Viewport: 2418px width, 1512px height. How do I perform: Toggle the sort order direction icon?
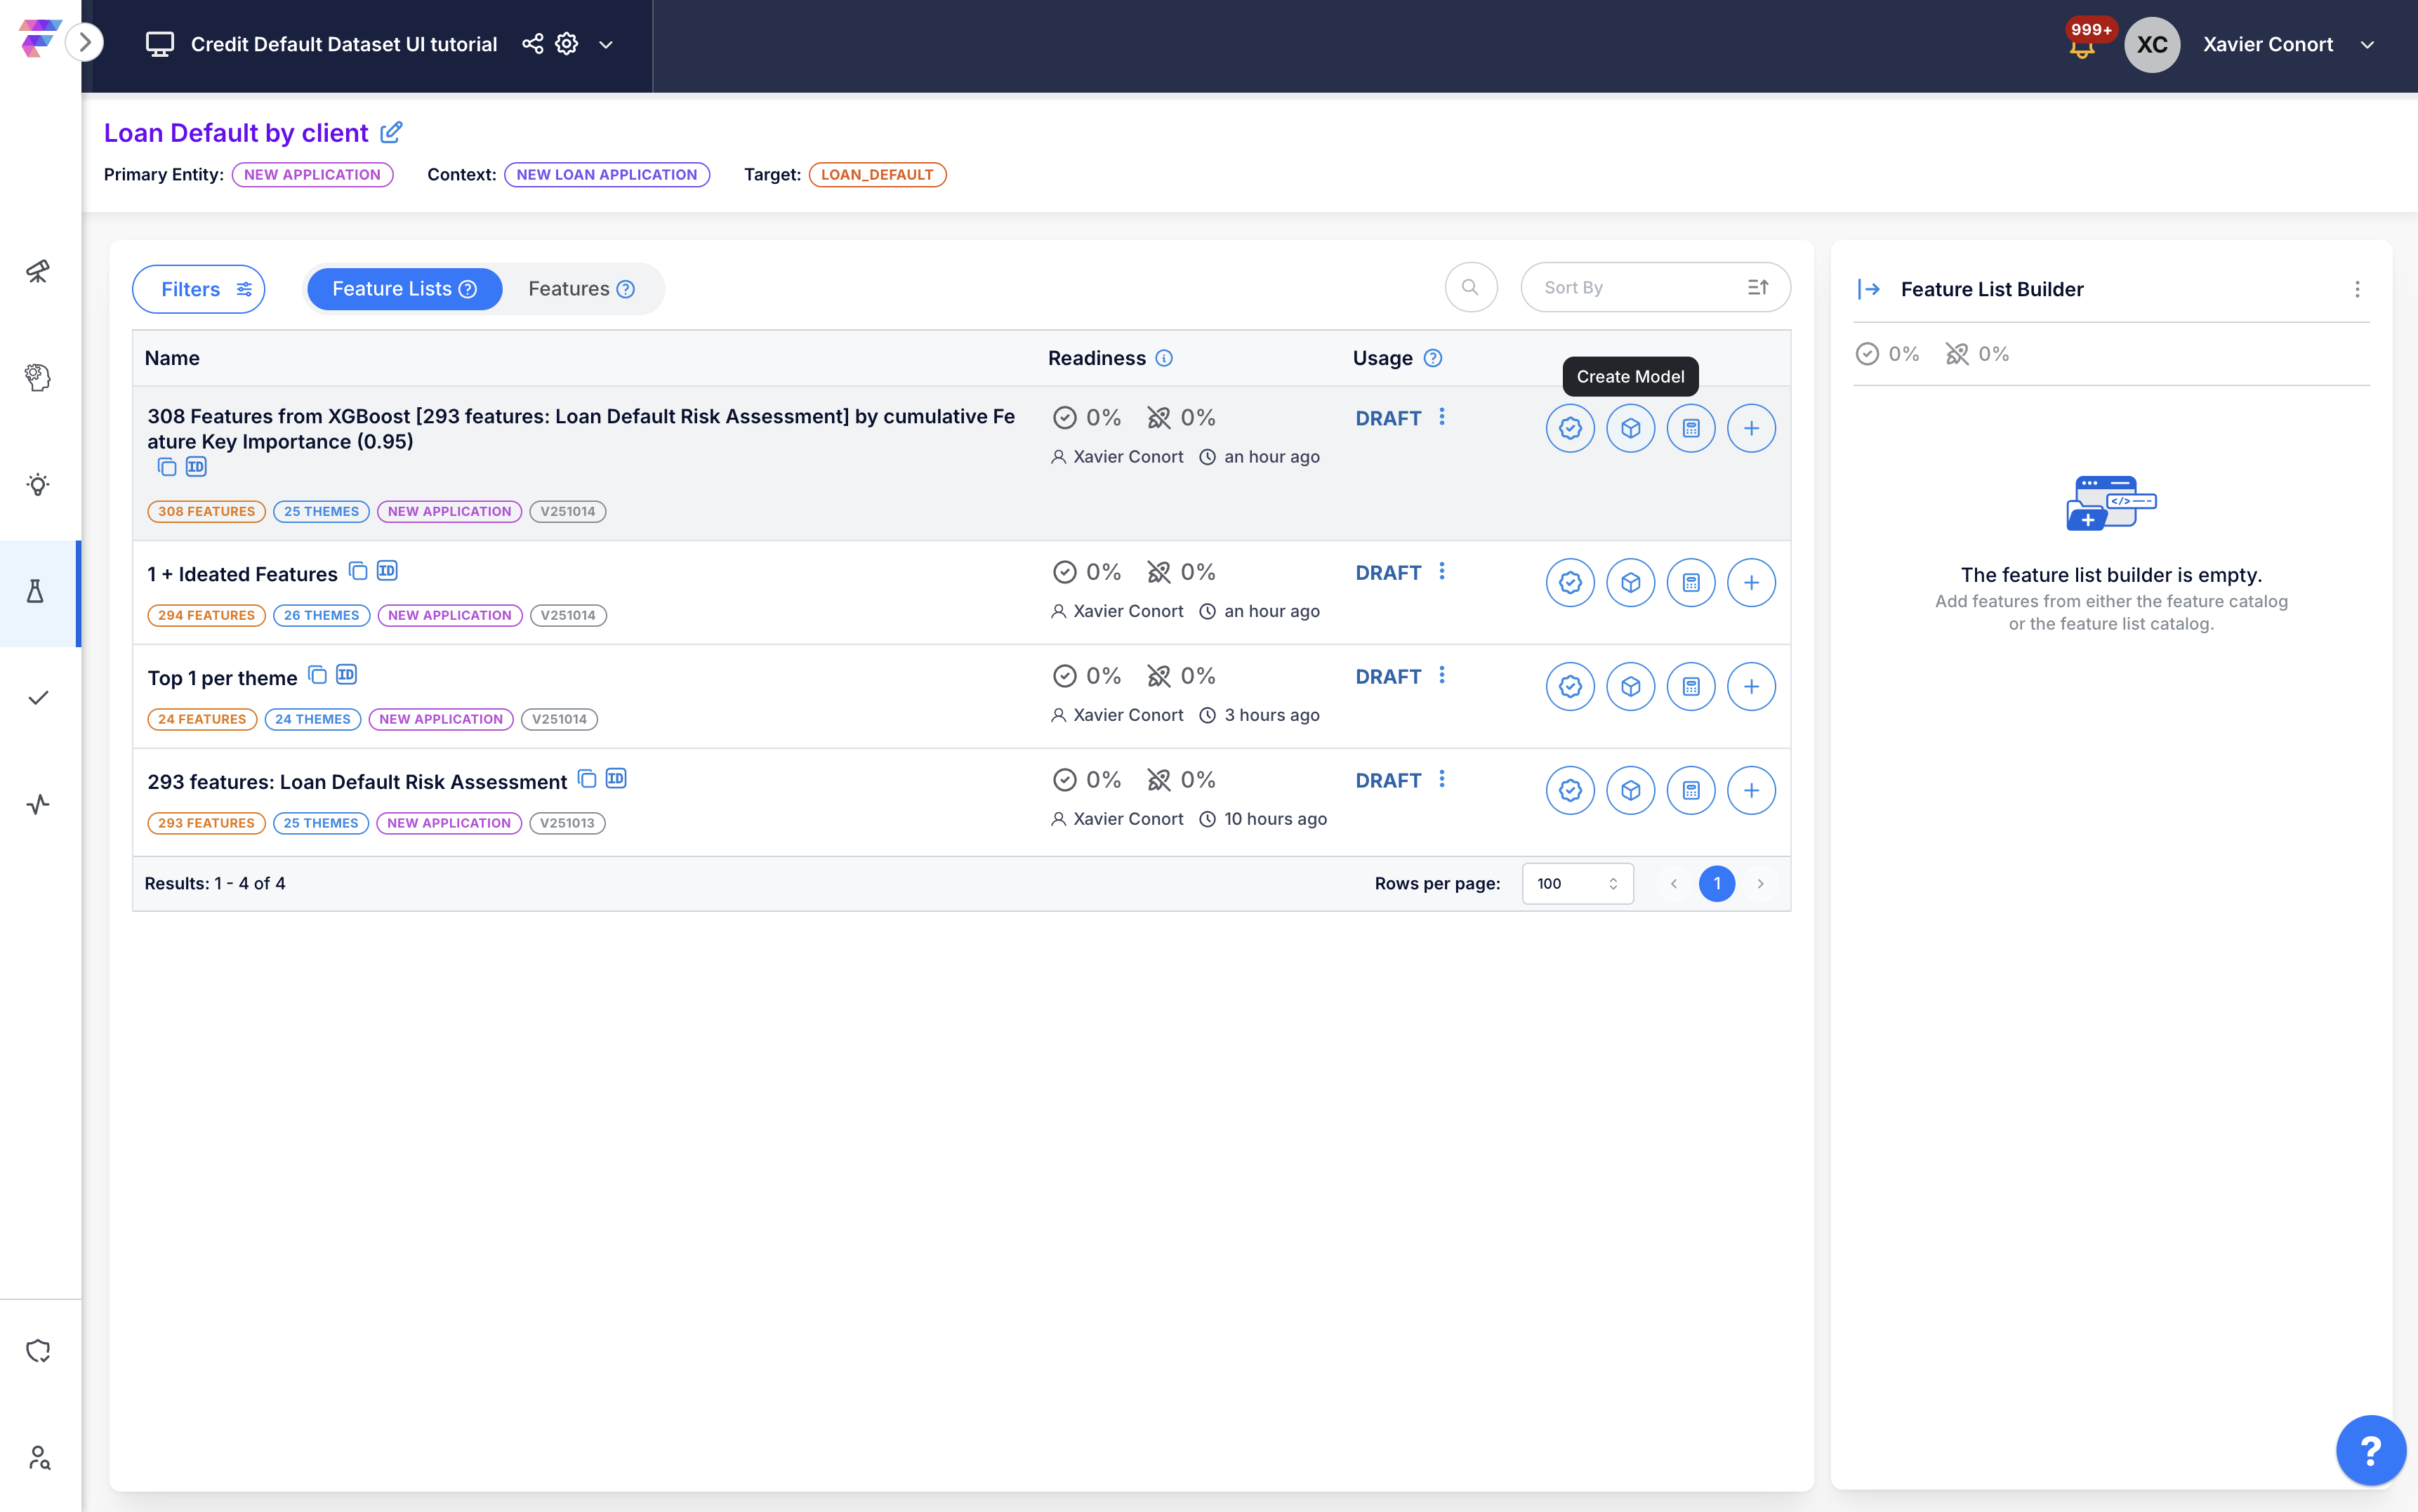click(x=1757, y=288)
